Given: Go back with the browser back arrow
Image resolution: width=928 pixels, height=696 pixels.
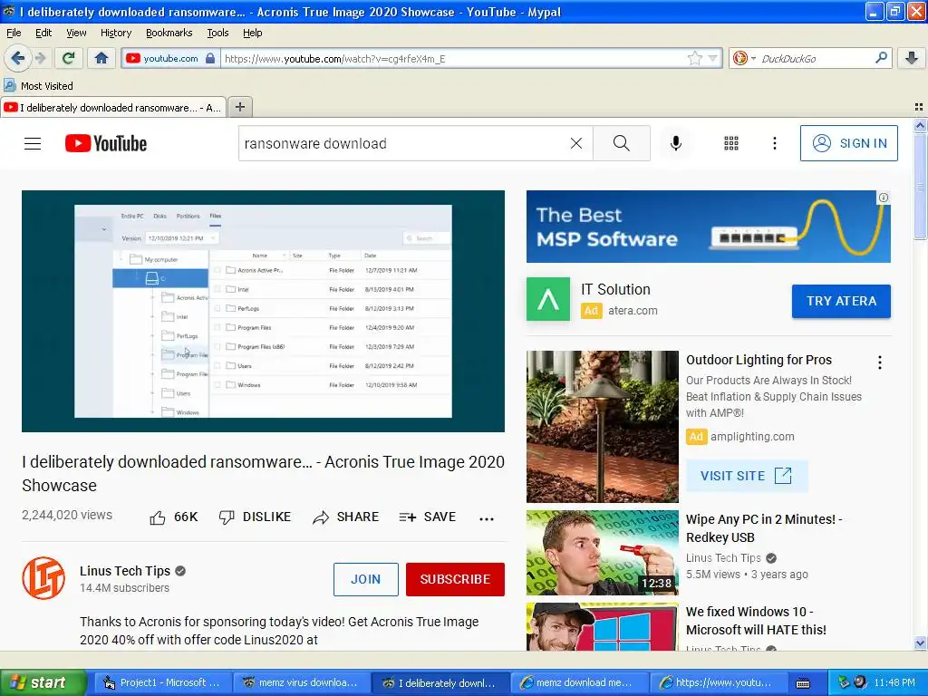Looking at the screenshot, I should pyautogui.click(x=18, y=58).
